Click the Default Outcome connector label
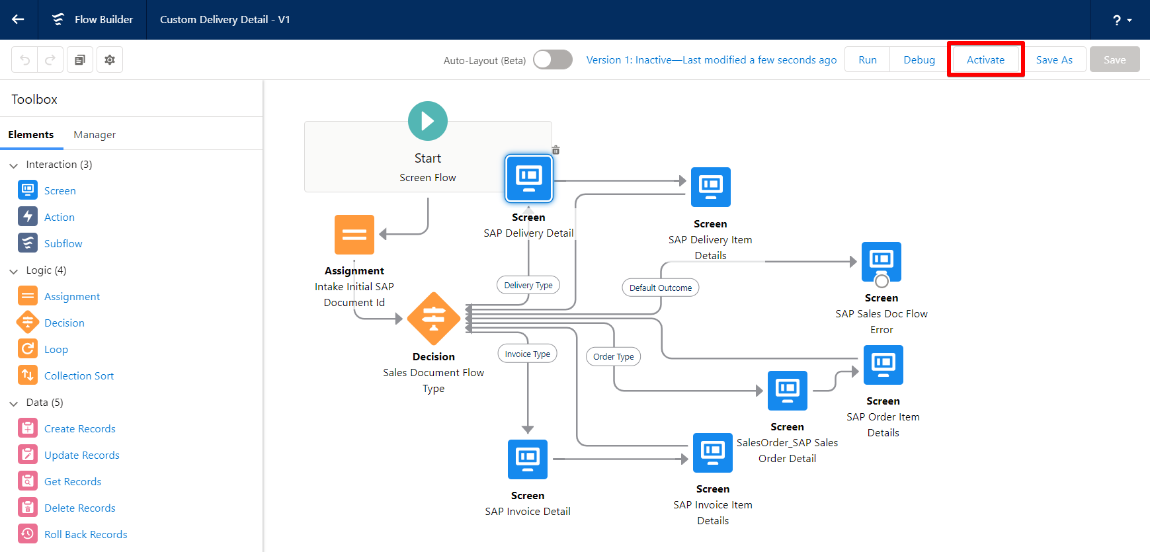The width and height of the screenshot is (1150, 552). click(x=661, y=288)
